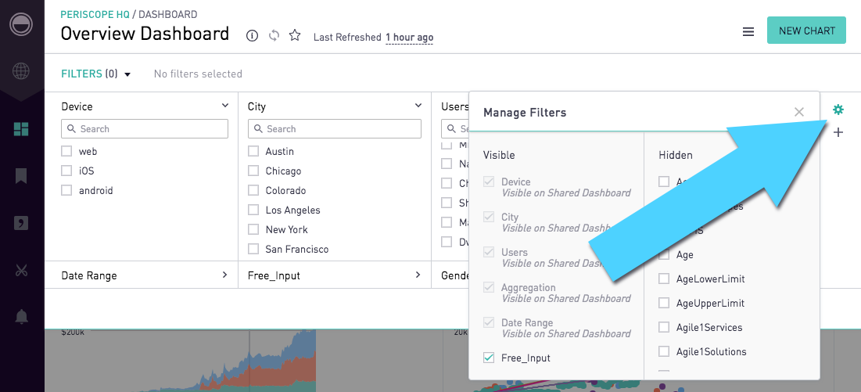This screenshot has height=392, width=861.
Task: Click the refresh dashboard icon
Action: pyautogui.click(x=274, y=36)
